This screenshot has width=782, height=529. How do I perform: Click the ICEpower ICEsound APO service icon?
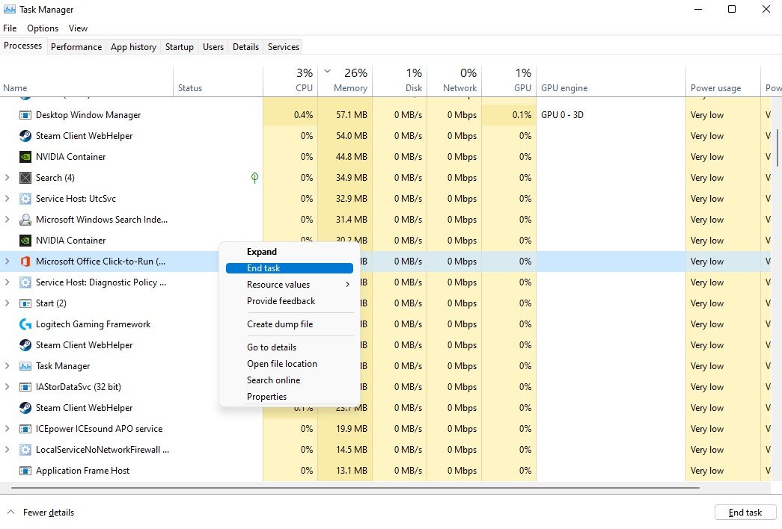(x=25, y=429)
